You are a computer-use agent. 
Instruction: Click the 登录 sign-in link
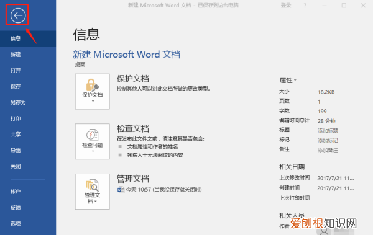coord(286,5)
